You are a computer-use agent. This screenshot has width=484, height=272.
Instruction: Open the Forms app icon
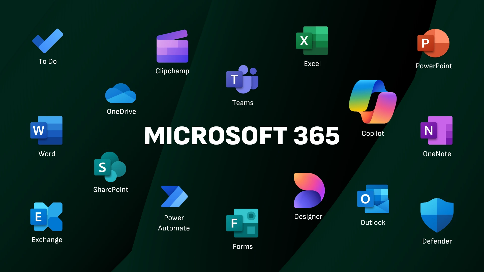(x=242, y=223)
